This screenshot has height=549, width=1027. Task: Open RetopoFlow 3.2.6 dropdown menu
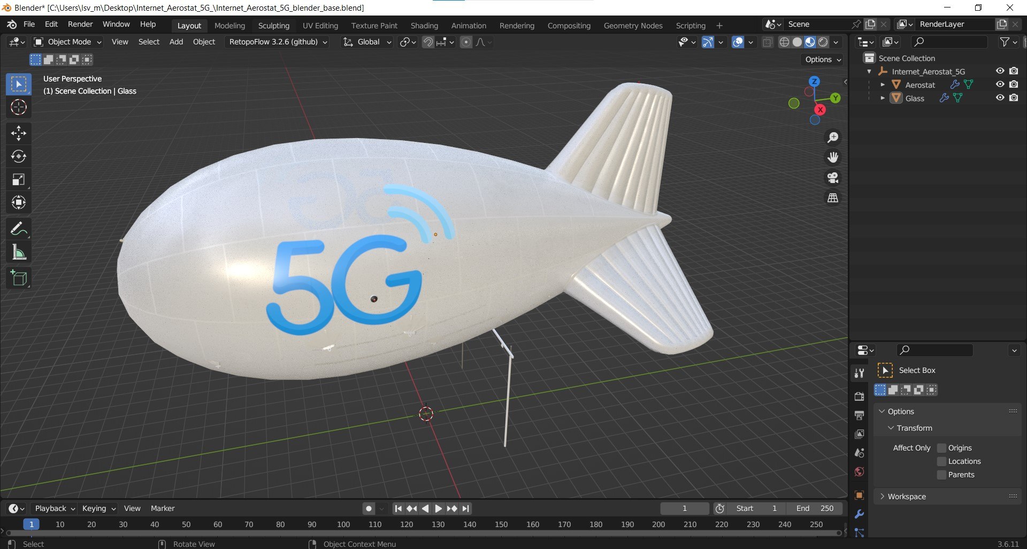tap(278, 42)
